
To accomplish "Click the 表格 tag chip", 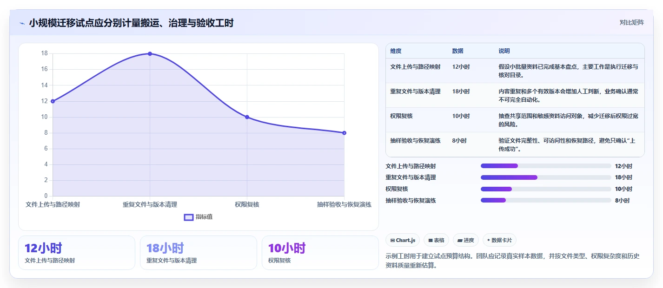I will (436, 240).
